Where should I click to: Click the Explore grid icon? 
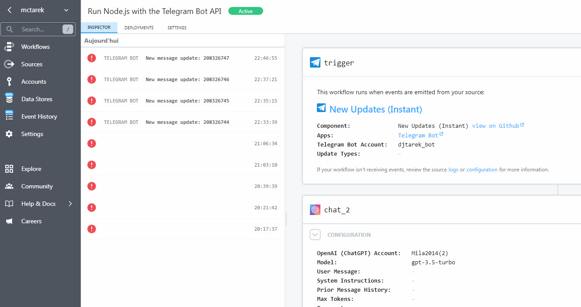[9, 169]
